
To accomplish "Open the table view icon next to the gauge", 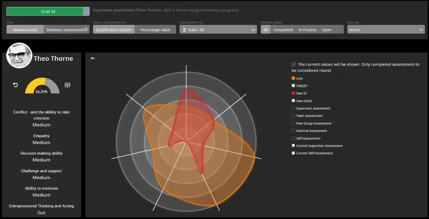I will [x=67, y=85].
